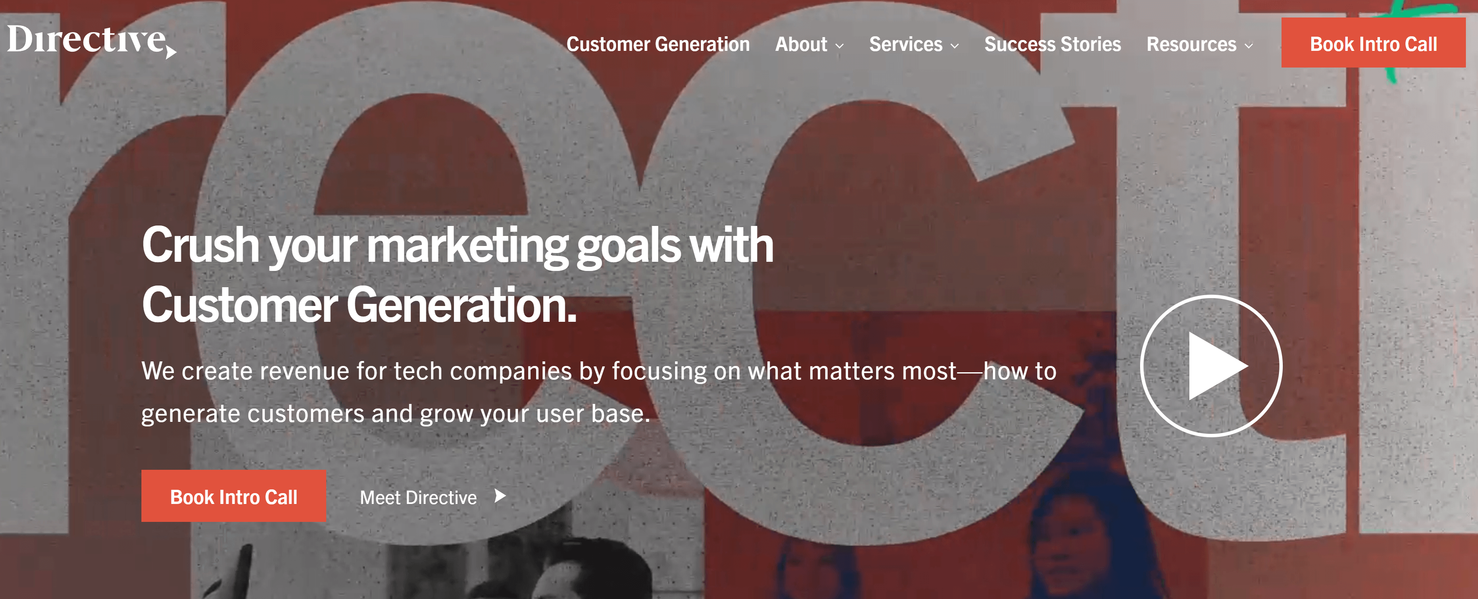
Task: Open the Customer Generation nav item
Action: [657, 44]
